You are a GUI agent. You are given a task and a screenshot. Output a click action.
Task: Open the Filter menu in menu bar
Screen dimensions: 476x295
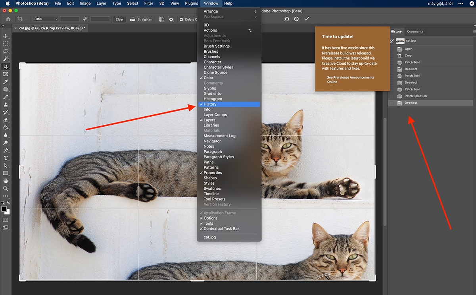pos(149,3)
